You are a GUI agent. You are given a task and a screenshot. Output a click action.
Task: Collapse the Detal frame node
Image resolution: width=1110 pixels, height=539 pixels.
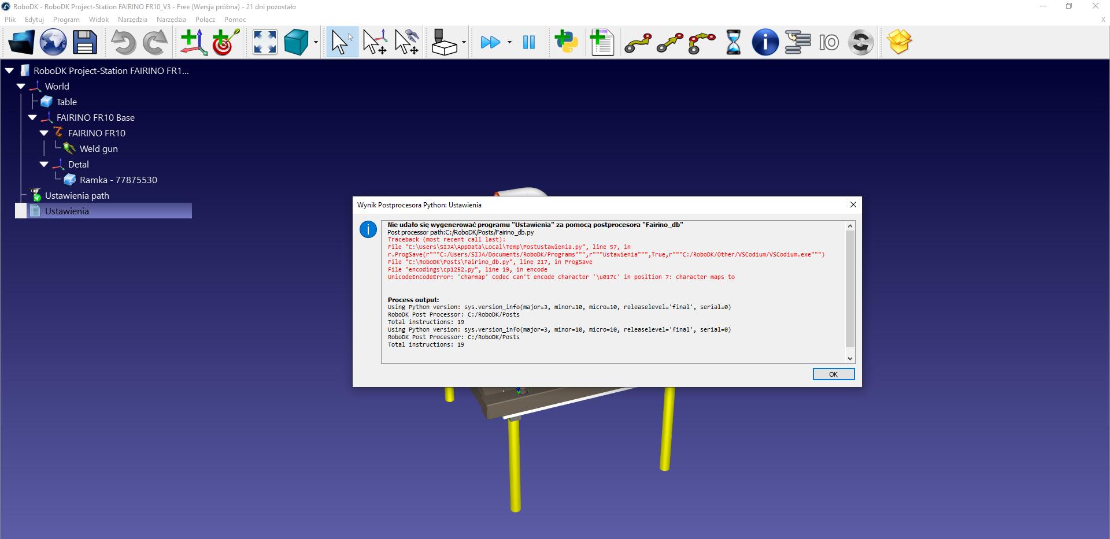44,165
